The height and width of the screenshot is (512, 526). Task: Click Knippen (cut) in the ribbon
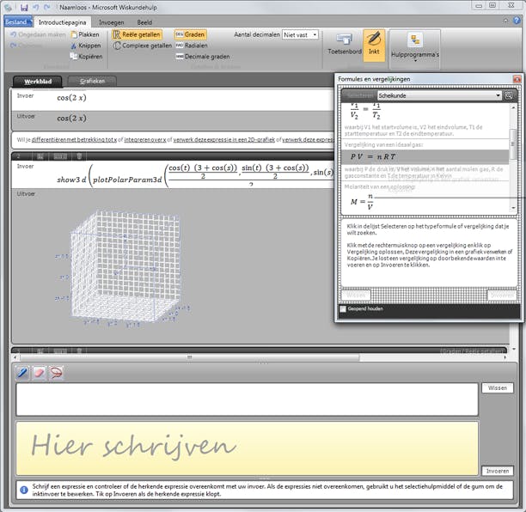tap(86, 46)
